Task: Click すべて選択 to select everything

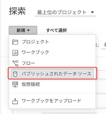Action: click(x=56, y=30)
